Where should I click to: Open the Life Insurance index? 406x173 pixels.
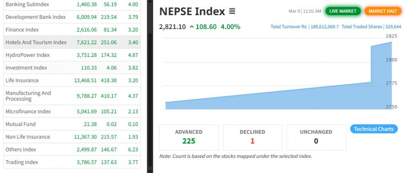coord(22,80)
